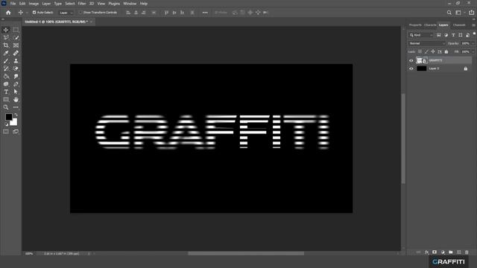Add a layer mask
The height and width of the screenshot is (268, 477).
[435, 252]
